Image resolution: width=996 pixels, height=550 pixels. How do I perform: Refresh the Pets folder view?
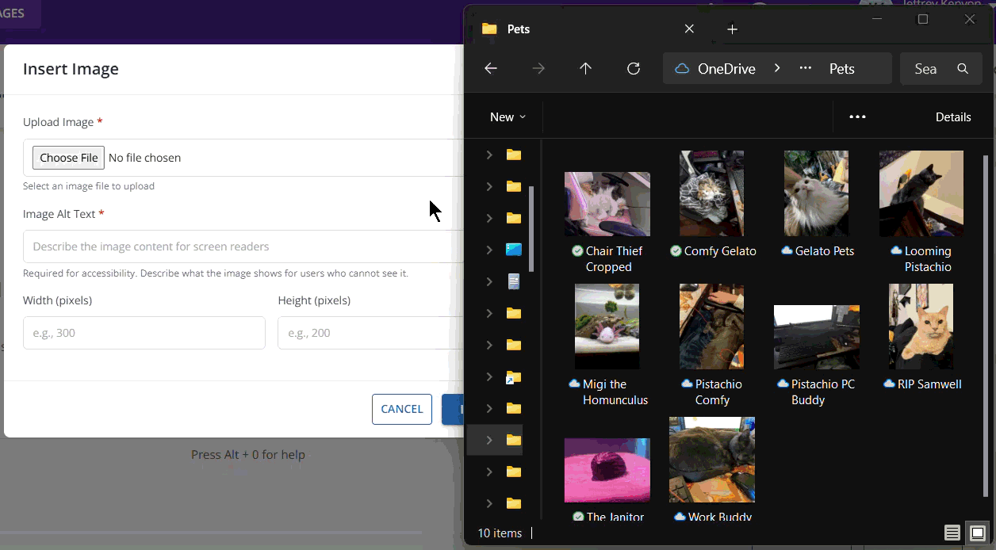point(634,69)
